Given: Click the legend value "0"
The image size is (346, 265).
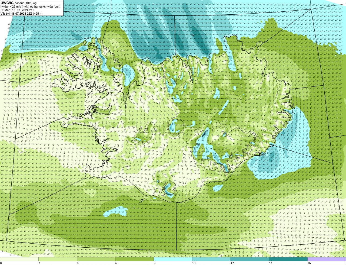Looking at the screenshot, I should (x=1, y=263).
